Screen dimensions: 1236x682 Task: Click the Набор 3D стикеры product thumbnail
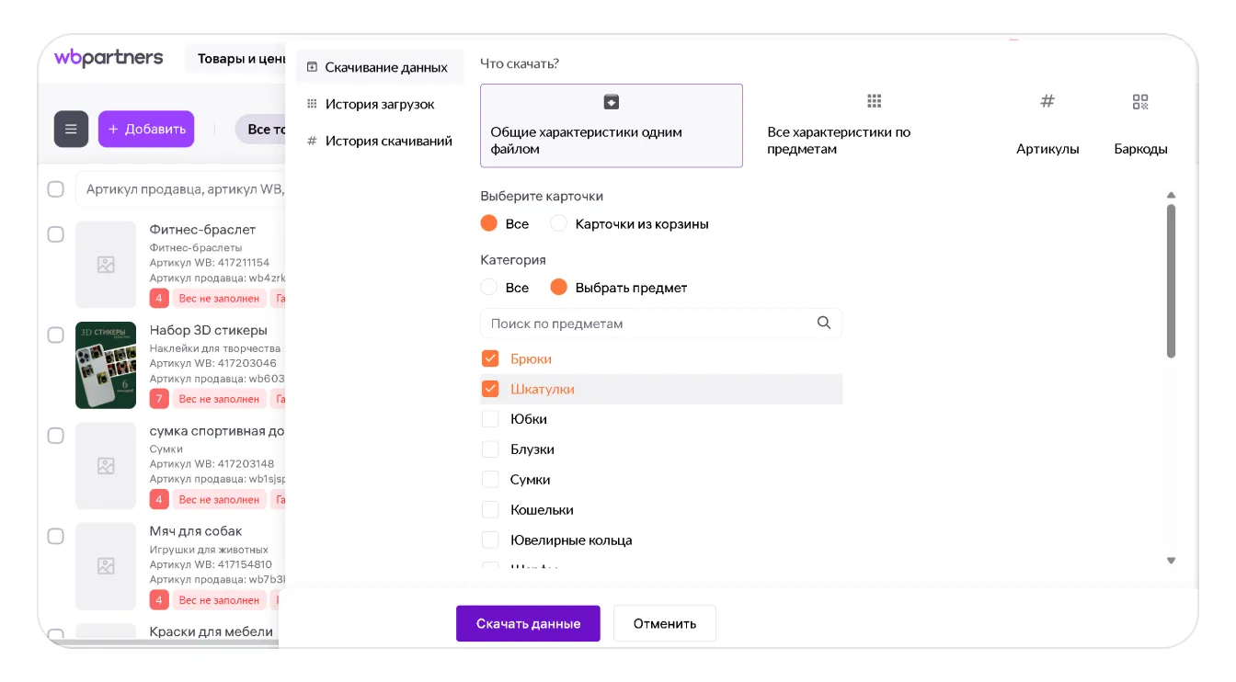pyautogui.click(x=106, y=365)
